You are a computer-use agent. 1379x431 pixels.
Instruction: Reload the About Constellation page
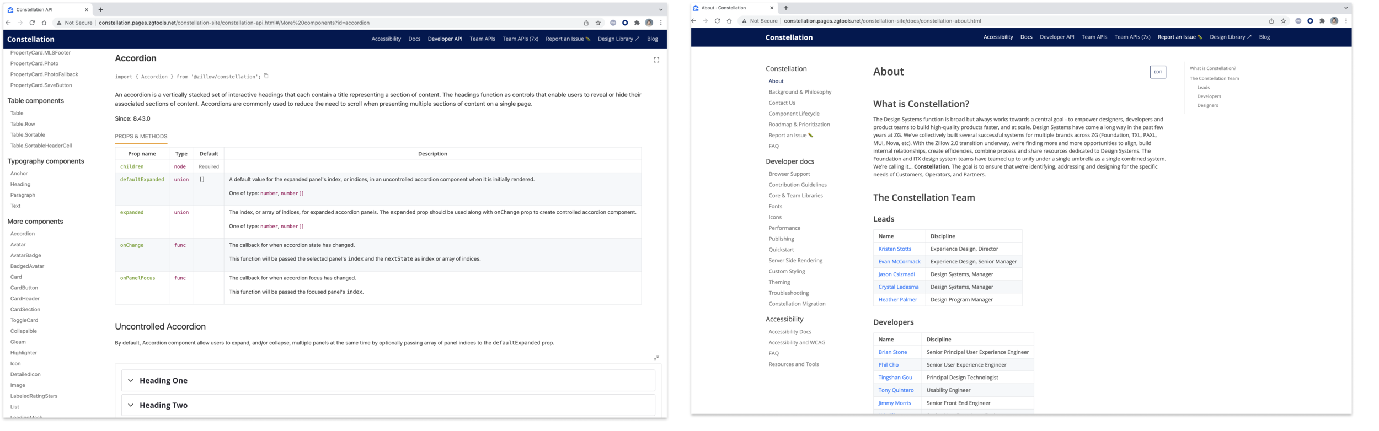[x=717, y=21]
